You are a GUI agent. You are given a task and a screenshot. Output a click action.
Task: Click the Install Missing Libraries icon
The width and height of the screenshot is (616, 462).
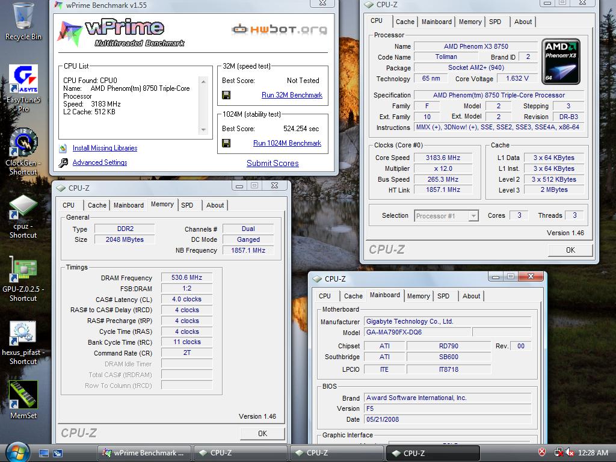pos(63,149)
